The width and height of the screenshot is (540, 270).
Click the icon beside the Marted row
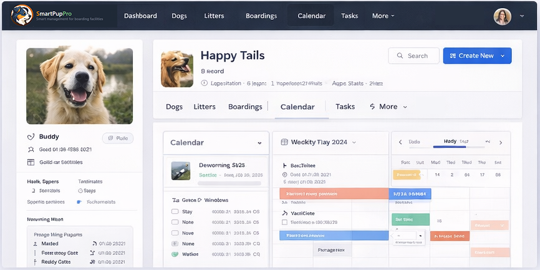tap(35, 244)
